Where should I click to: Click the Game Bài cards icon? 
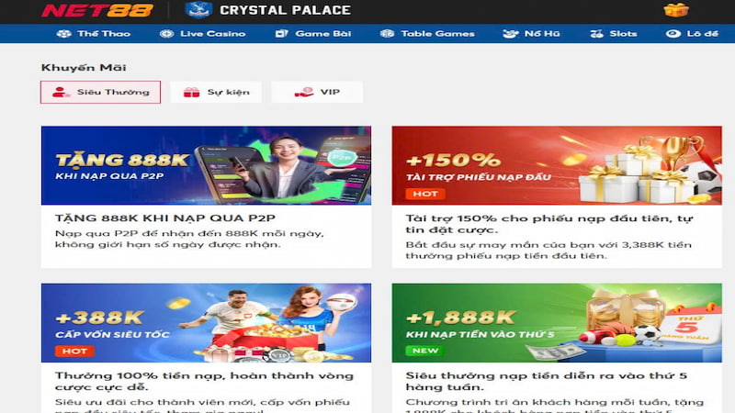coord(281,34)
